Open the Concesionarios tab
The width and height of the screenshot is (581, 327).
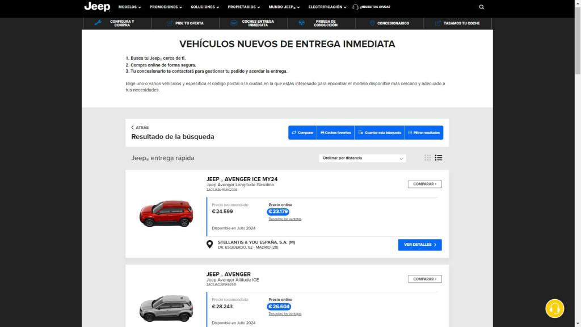click(389, 23)
